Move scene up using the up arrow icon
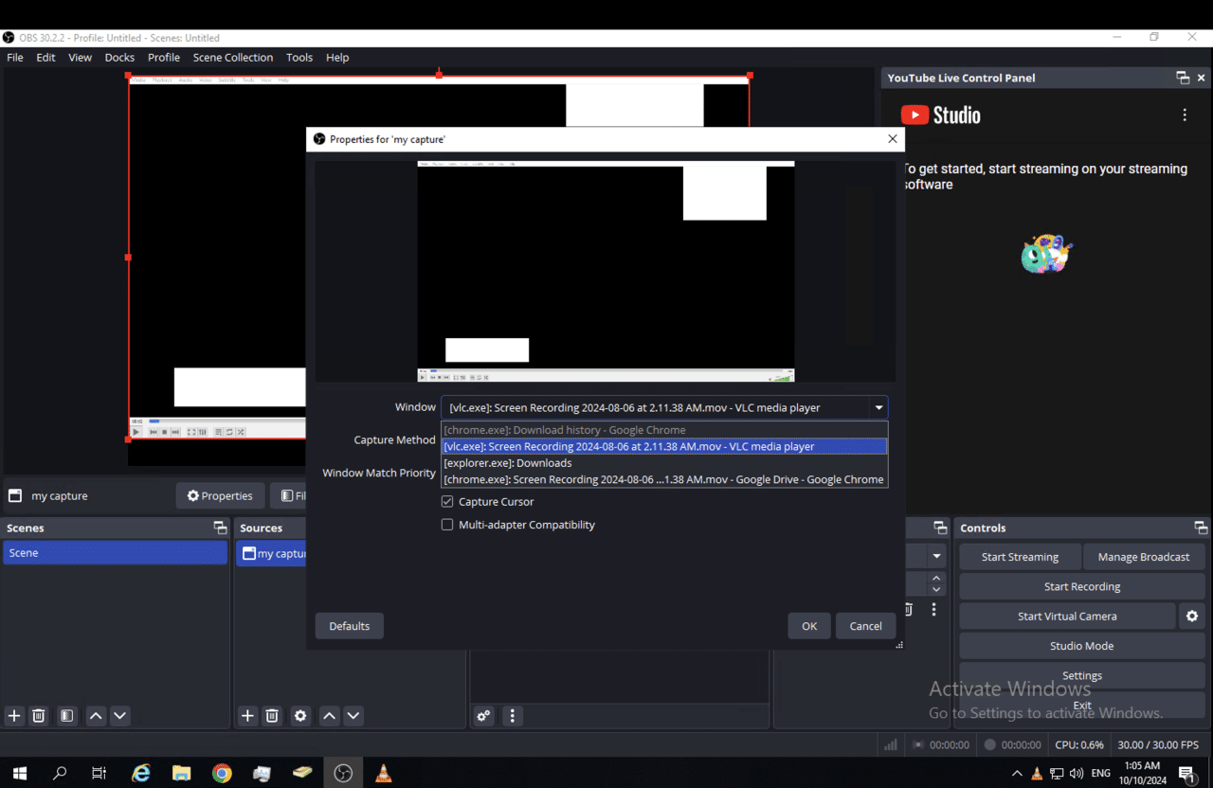The height and width of the screenshot is (788, 1213). tap(95, 716)
